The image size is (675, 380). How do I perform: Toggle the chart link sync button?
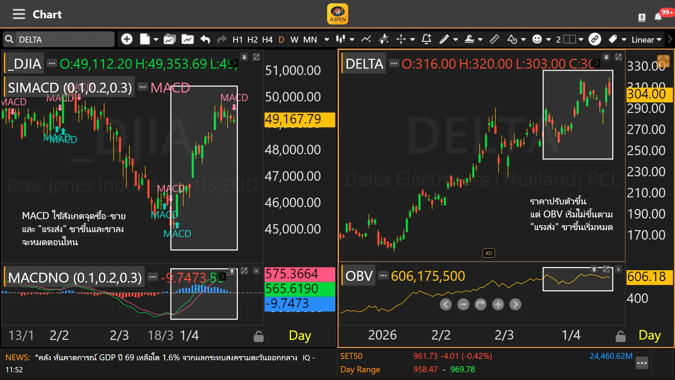595,39
